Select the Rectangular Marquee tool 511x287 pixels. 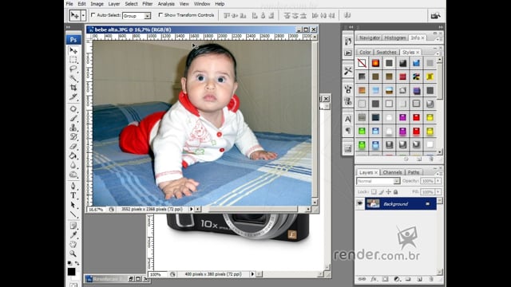[x=73, y=60]
